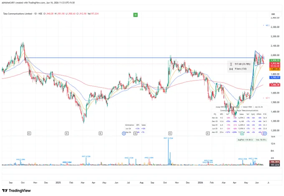Click the INR currency label on the price axis

pos(273,14)
